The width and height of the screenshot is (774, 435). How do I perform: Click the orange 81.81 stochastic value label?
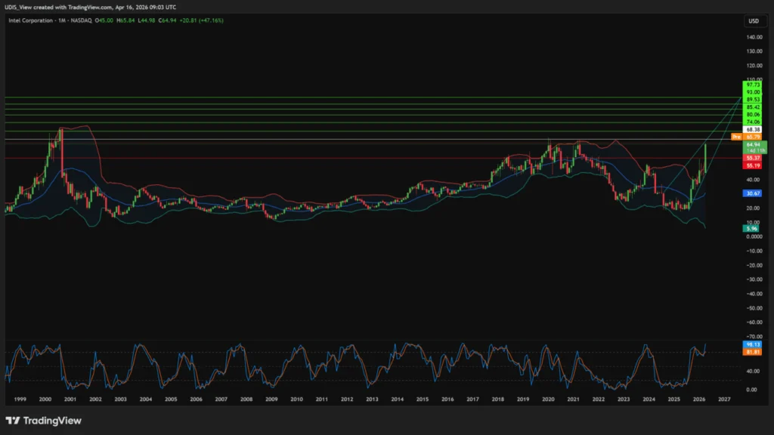click(x=753, y=352)
